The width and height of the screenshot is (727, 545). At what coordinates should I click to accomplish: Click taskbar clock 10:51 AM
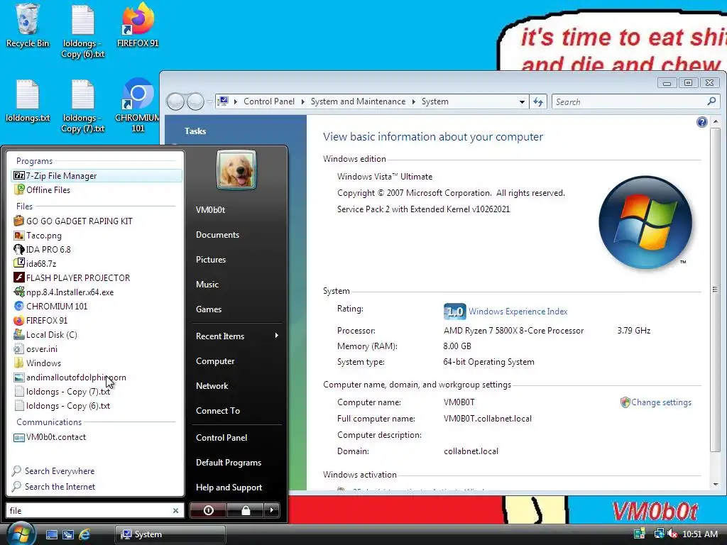pos(700,534)
